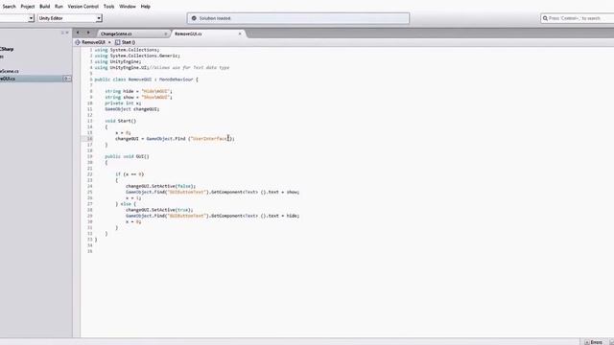This screenshot has width=614, height=345.
Task: Click the "private int x;" line
Action: [x=123, y=103]
